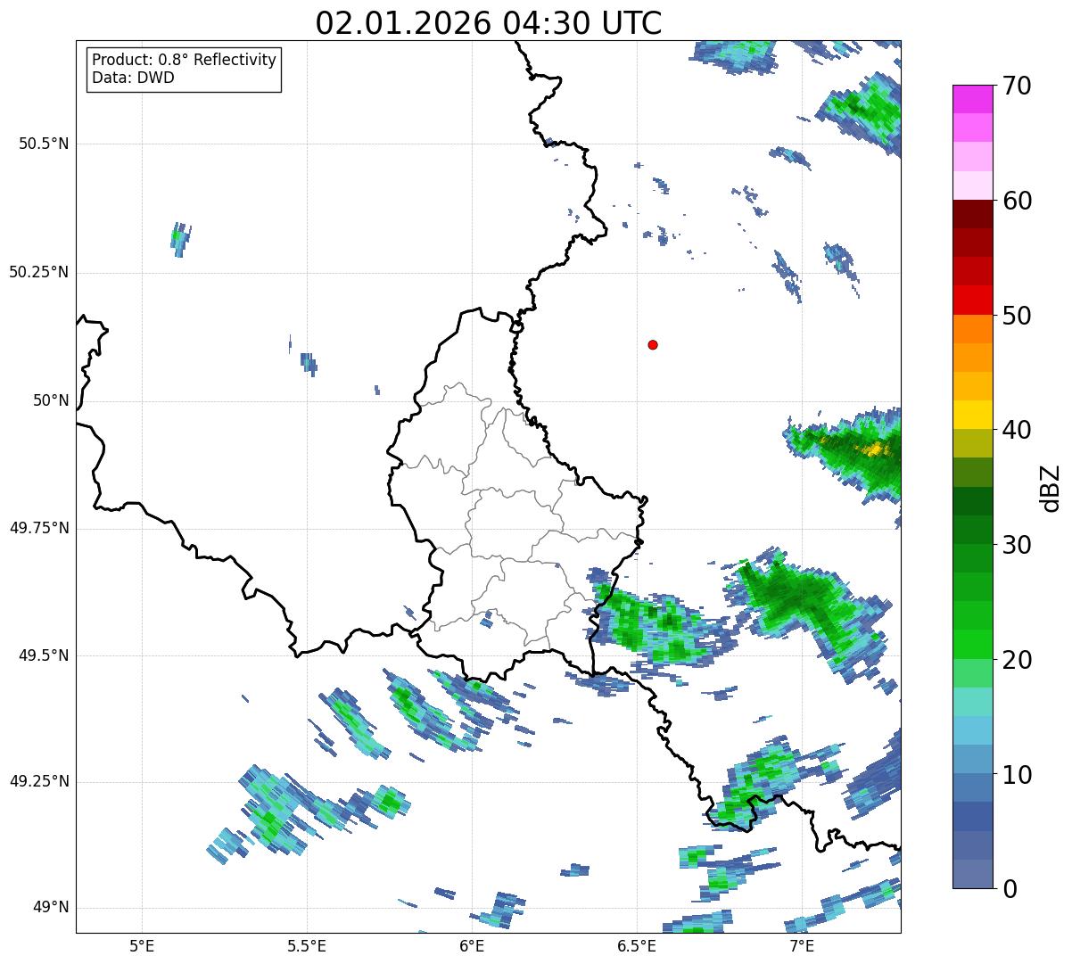This screenshot has height=964, width=1072.
Task: Click the magenta top colorbar segment
Action: click(x=972, y=99)
